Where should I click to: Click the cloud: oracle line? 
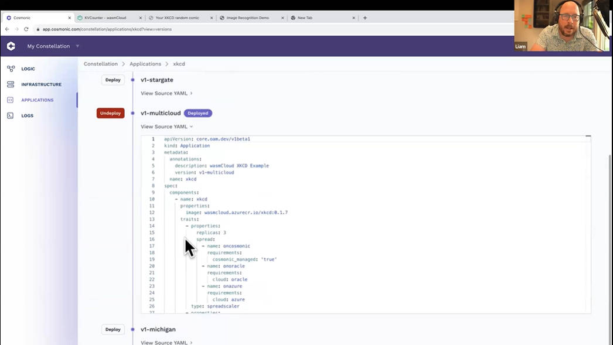(230, 279)
